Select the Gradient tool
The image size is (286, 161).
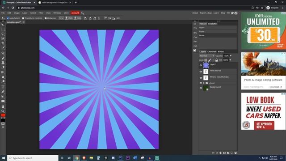click(x=3, y=72)
